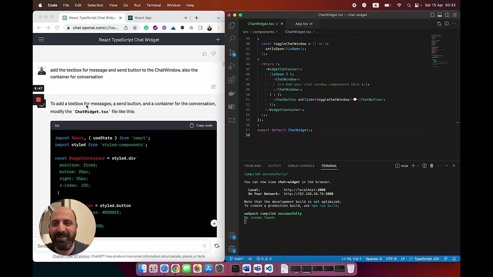
Task: Toggle Chrome's side panel button
Action: [200, 28]
